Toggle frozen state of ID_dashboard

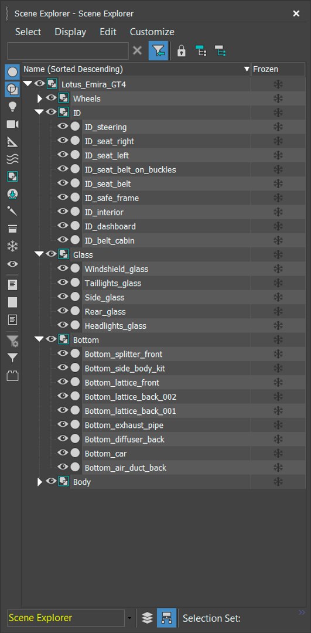coord(278,226)
